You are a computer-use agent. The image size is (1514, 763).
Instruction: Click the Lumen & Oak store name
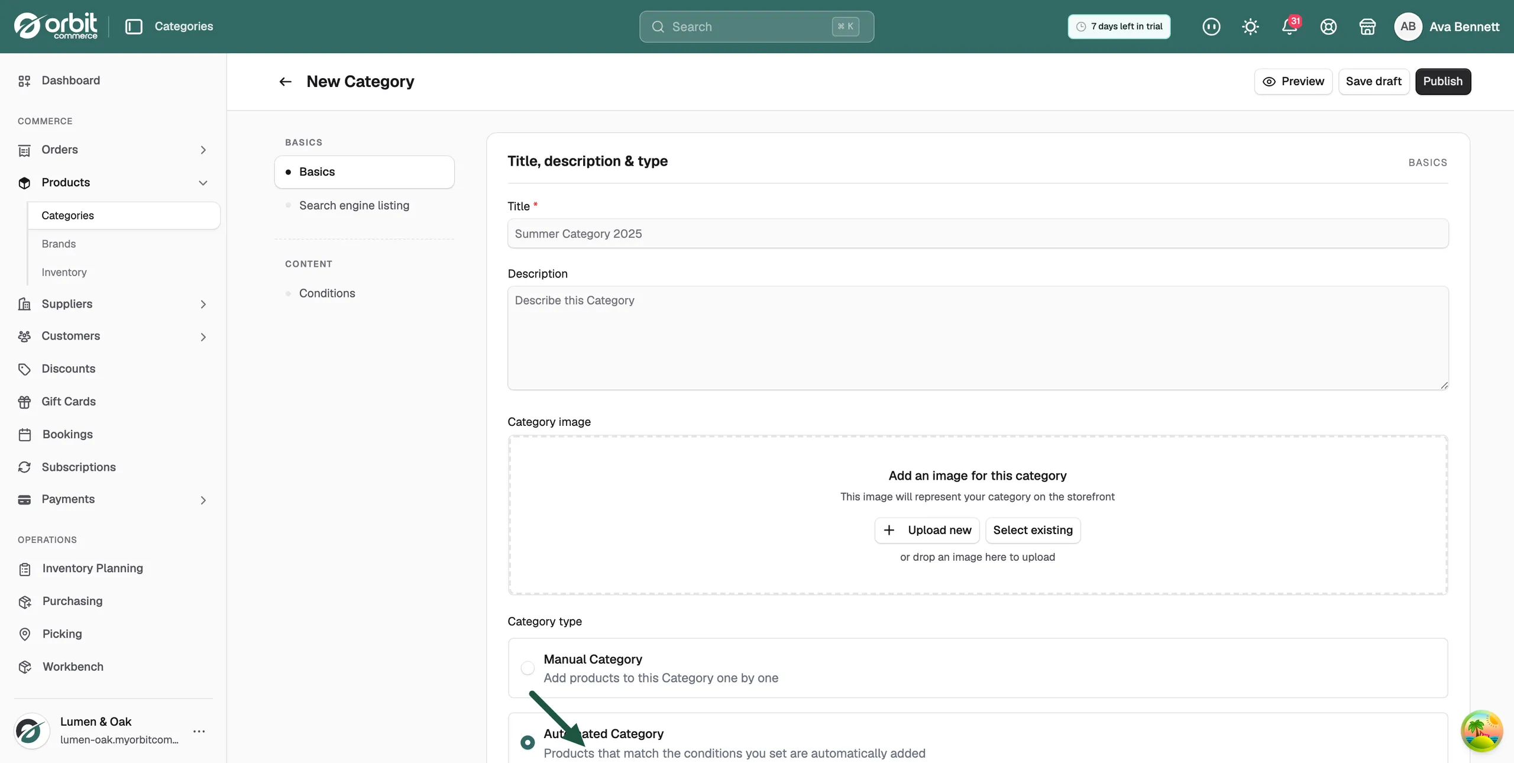point(96,722)
